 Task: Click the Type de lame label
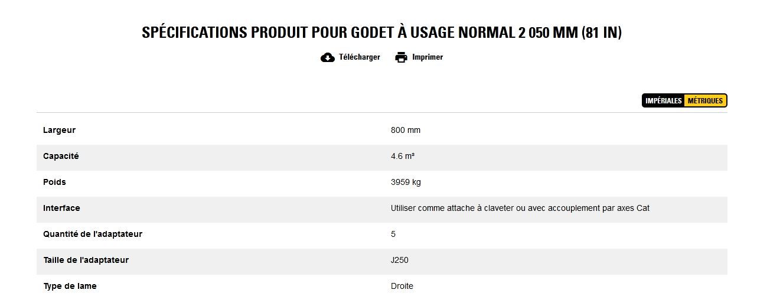[x=70, y=286]
